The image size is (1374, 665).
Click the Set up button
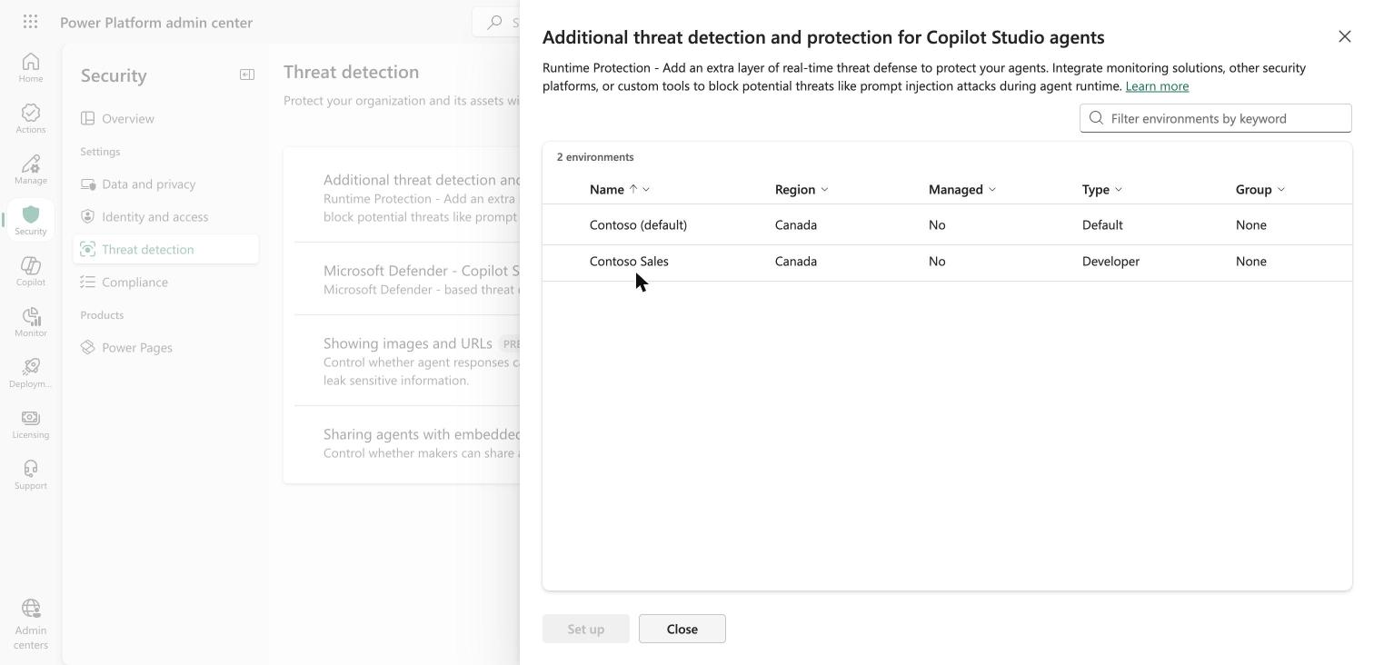(x=586, y=629)
